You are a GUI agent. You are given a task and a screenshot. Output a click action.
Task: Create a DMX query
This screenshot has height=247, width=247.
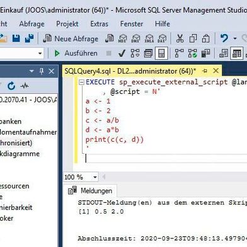(x=135, y=38)
